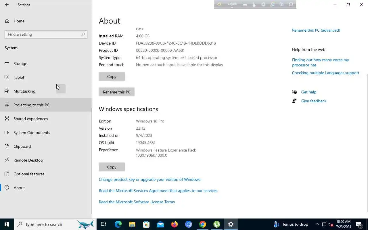
Task: Click the Give feedback person icon
Action: (x=294, y=101)
